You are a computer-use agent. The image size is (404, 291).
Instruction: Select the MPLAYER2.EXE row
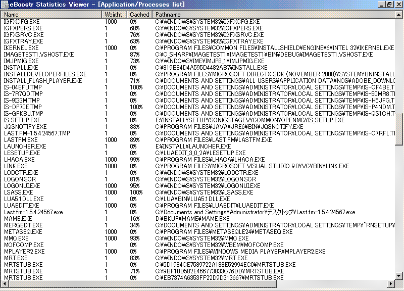coord(198,252)
